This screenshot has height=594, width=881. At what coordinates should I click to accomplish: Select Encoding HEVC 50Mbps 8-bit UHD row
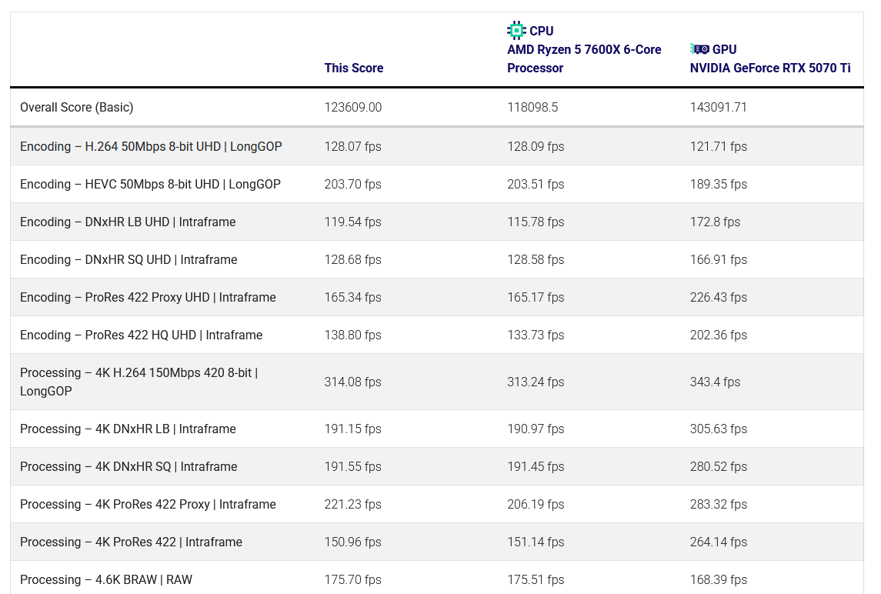click(150, 184)
